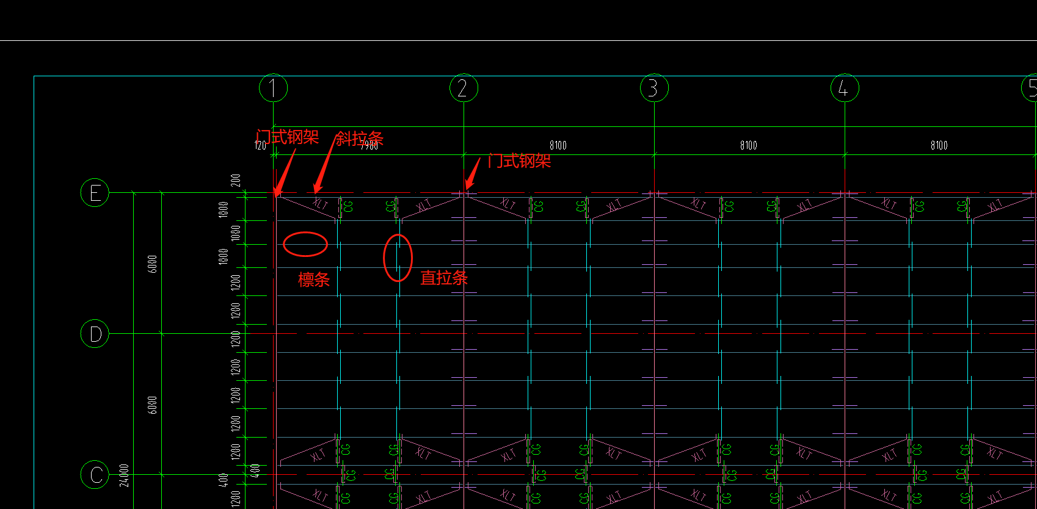Select grid axis bubble 1
Screen dimensions: 1037x509
(x=273, y=88)
